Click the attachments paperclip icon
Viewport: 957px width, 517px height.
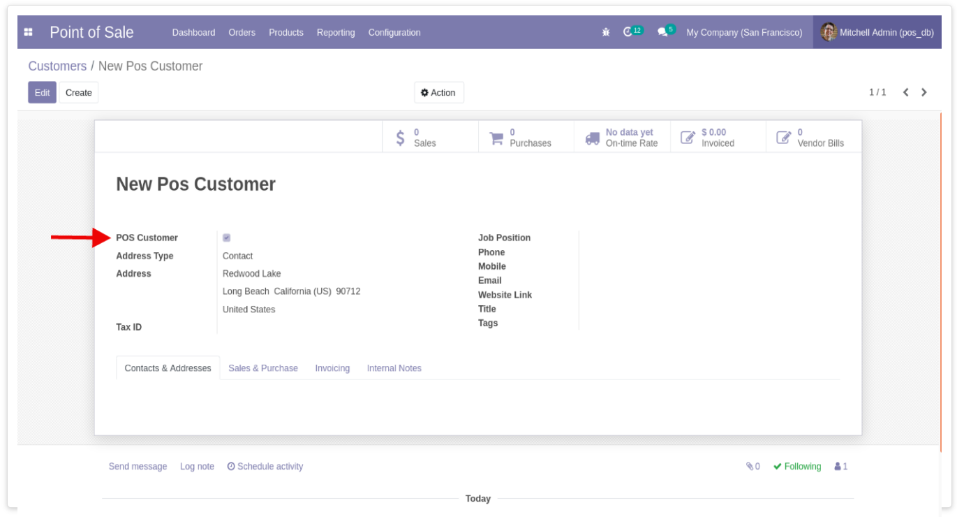[750, 467]
